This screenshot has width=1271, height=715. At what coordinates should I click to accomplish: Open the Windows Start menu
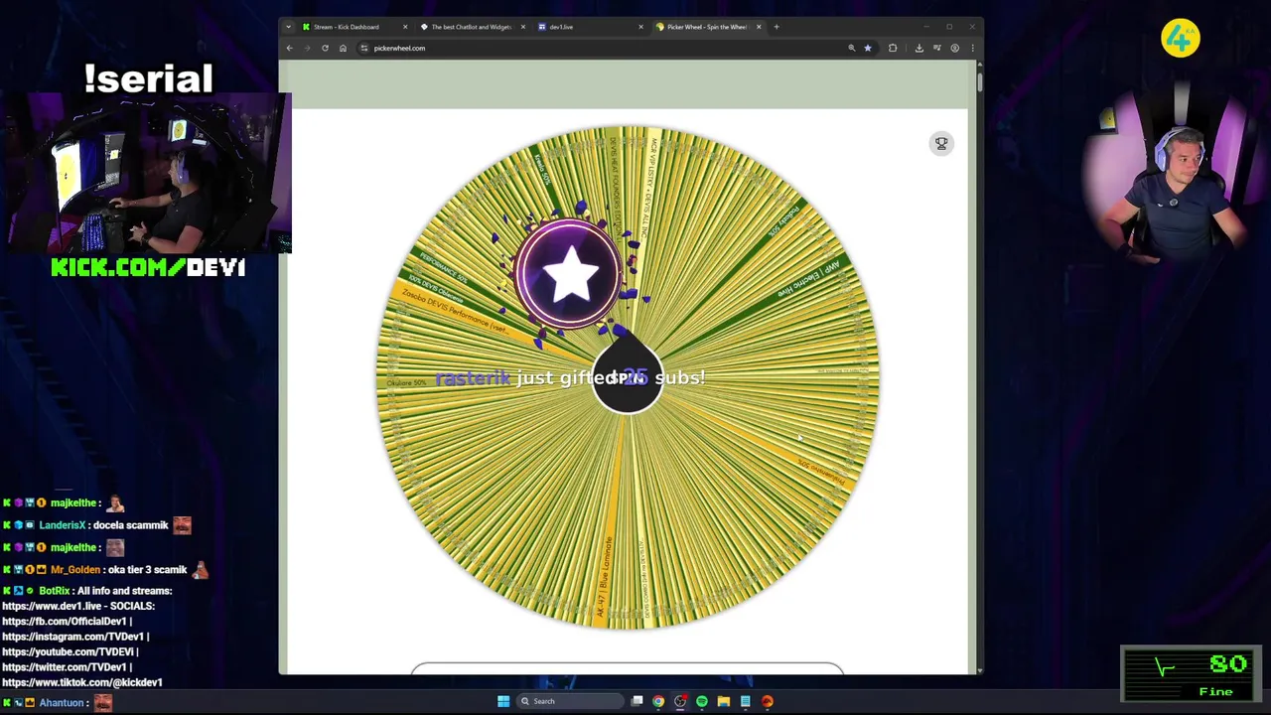pyautogui.click(x=503, y=701)
